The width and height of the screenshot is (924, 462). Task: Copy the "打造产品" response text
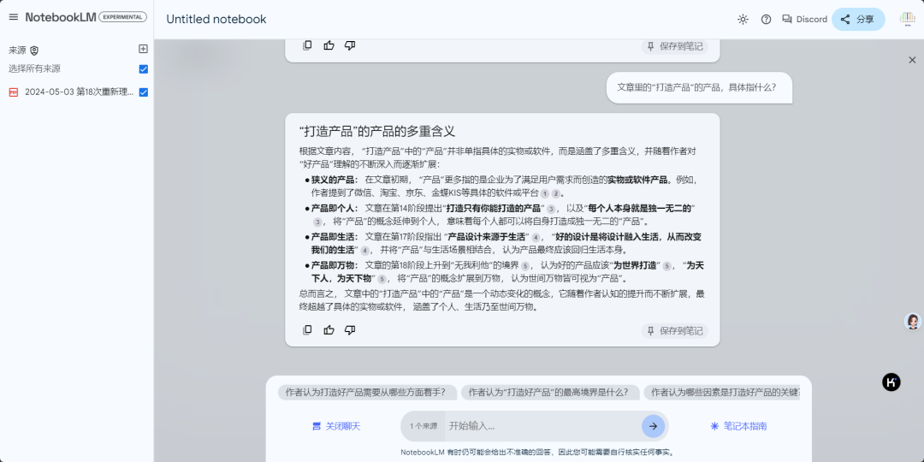[308, 330]
